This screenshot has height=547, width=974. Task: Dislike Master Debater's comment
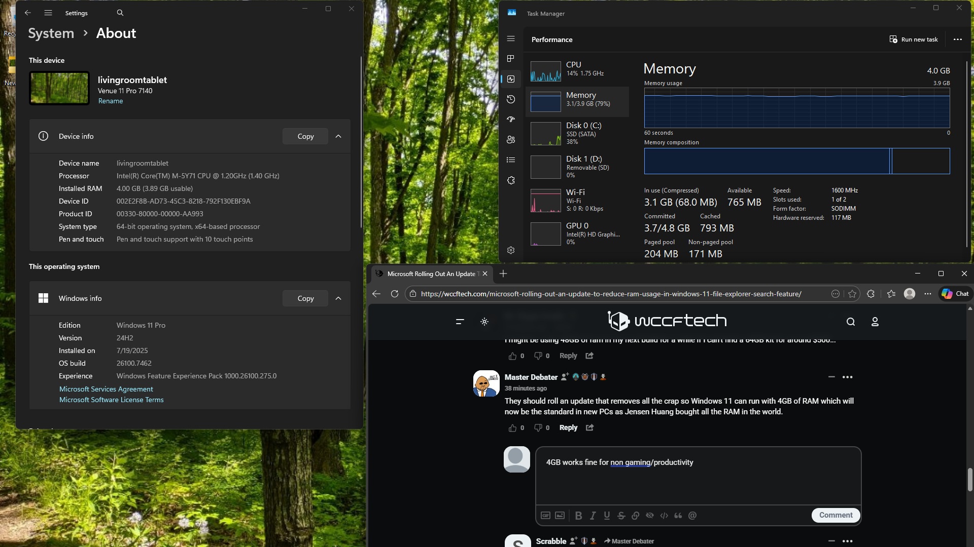tap(538, 427)
